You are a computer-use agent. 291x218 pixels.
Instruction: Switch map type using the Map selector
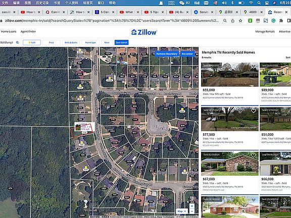coord(182,211)
